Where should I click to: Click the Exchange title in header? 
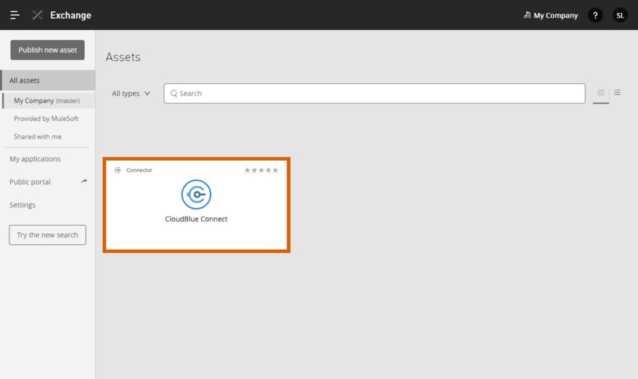pos(70,16)
